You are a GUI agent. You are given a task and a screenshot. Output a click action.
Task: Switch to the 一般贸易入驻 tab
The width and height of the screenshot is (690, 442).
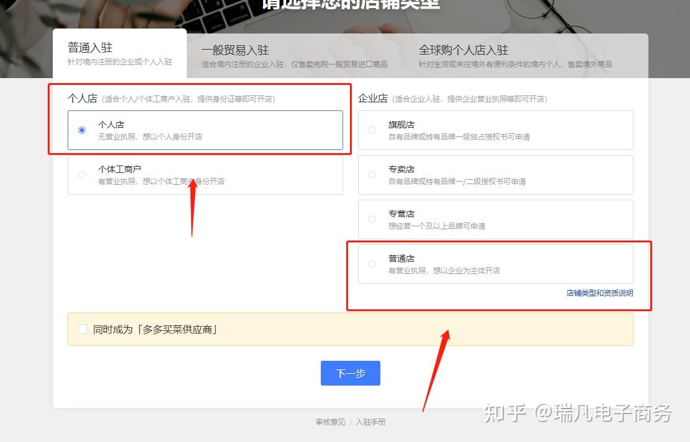pyautogui.click(x=294, y=56)
